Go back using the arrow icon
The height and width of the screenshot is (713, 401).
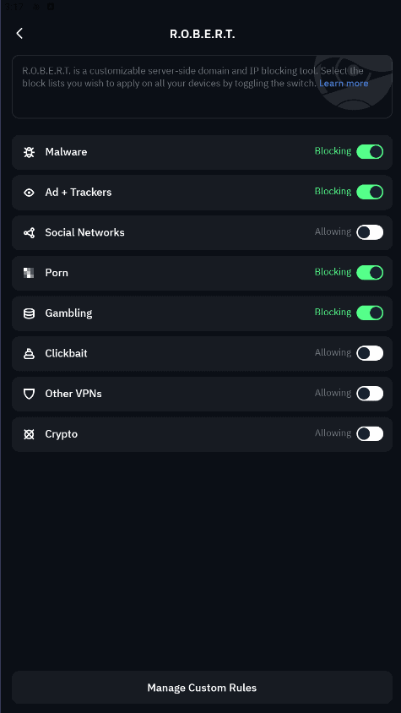click(x=19, y=33)
